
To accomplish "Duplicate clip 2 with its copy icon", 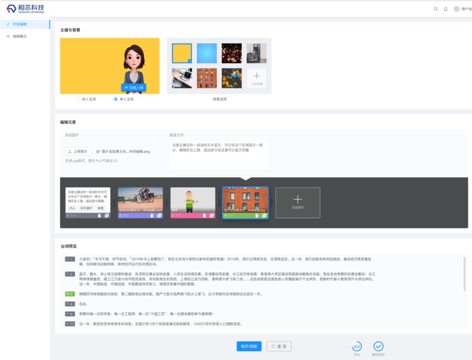I will tap(159, 215).
